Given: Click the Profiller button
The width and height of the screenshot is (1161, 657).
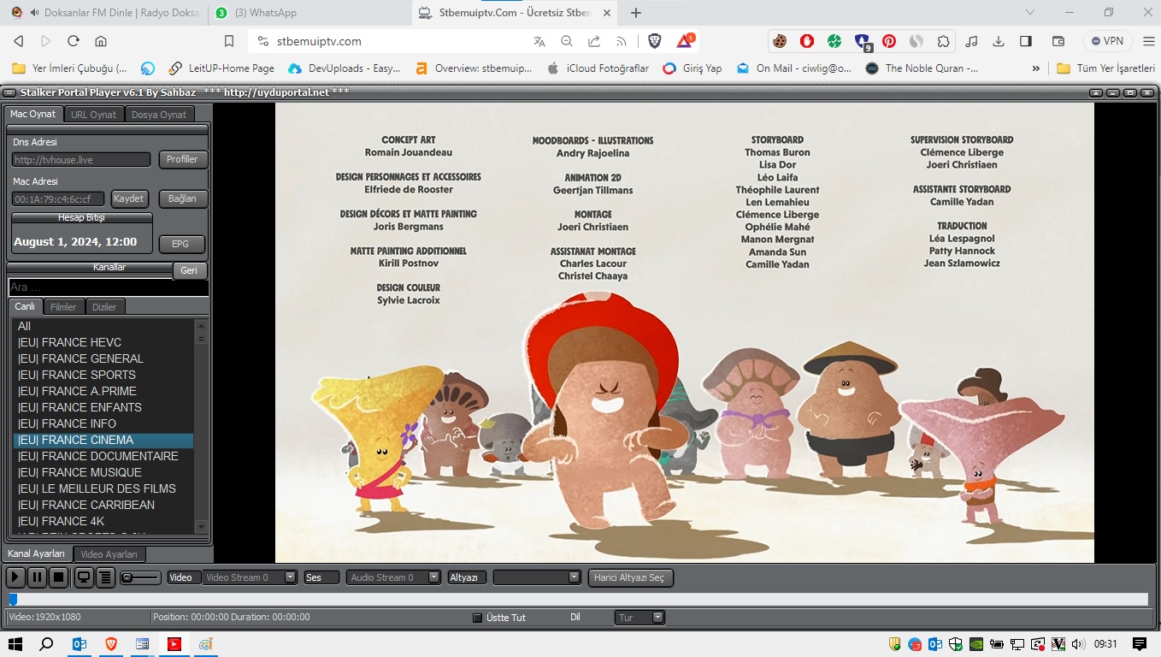Looking at the screenshot, I should click(182, 159).
